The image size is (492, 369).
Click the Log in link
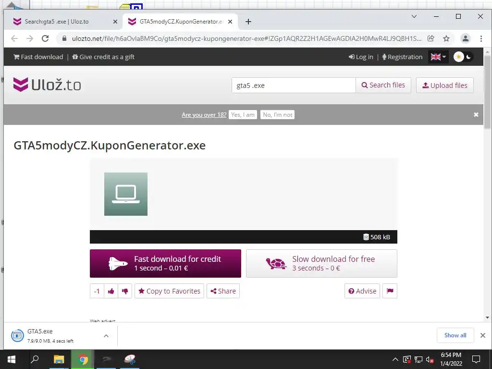361,57
